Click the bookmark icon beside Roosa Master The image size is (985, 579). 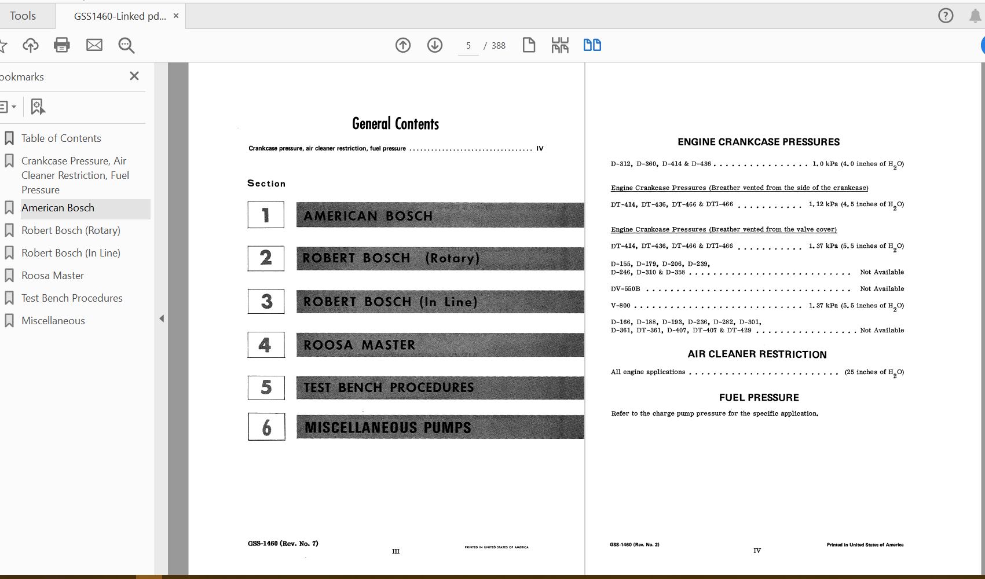[x=9, y=276]
